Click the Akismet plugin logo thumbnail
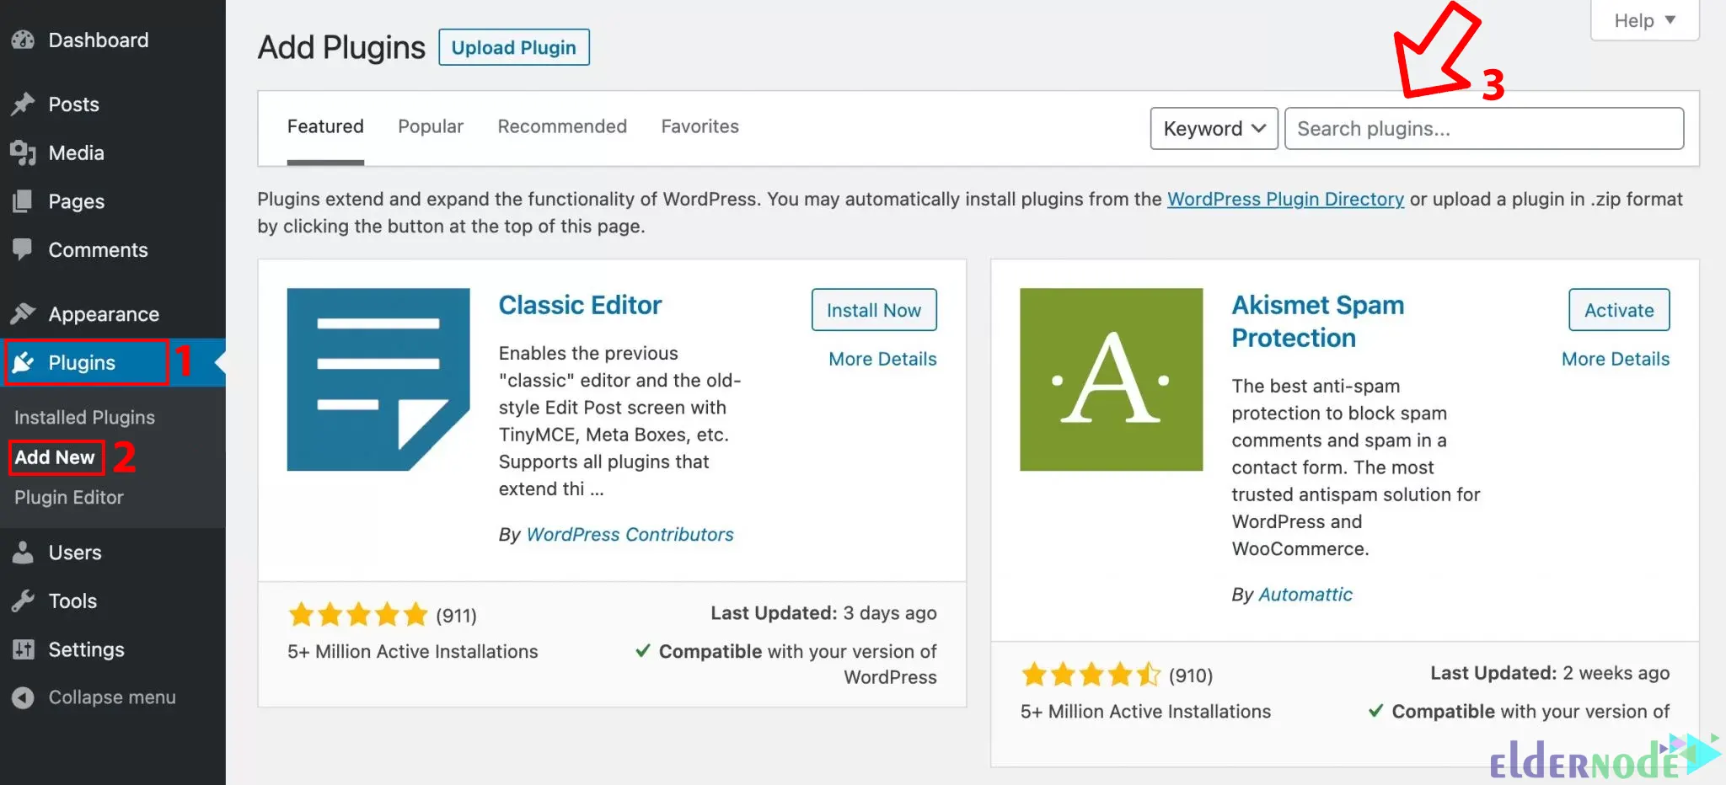 (x=1112, y=379)
